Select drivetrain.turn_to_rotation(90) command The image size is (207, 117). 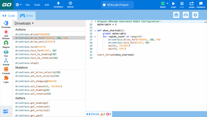click(37, 58)
